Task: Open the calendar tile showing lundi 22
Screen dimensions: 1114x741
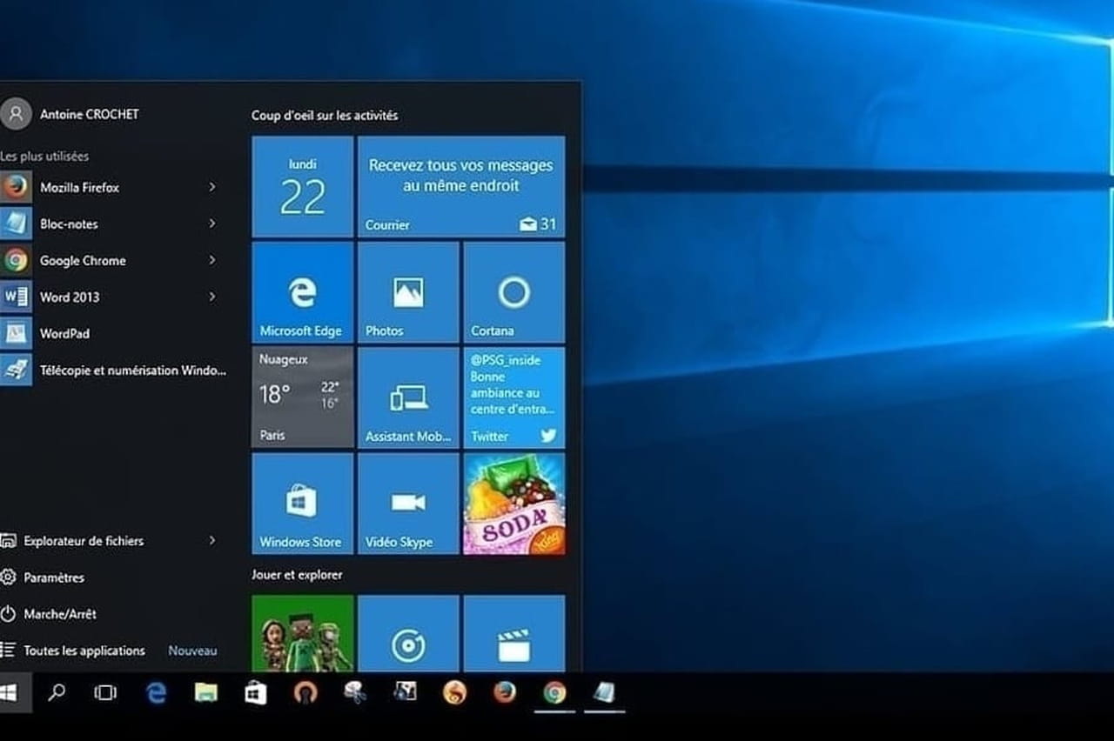Action: (303, 186)
